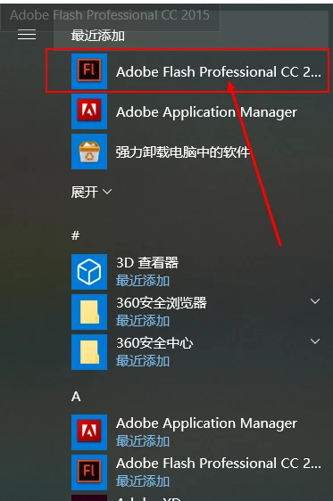Click the 最近添加 section heading
The width and height of the screenshot is (333, 501).
98,36
